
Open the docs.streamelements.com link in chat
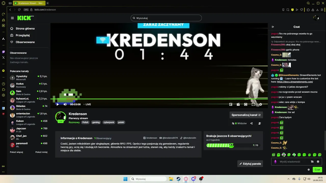(295, 82)
